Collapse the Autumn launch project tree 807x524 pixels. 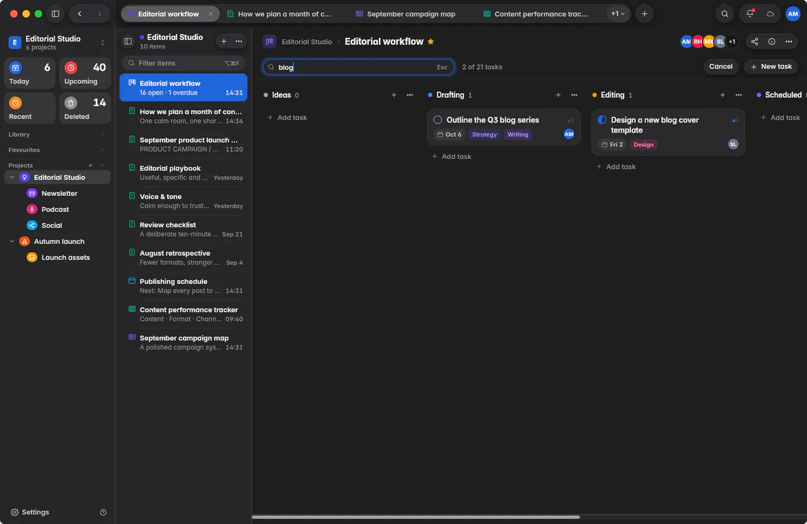pyautogui.click(x=12, y=242)
